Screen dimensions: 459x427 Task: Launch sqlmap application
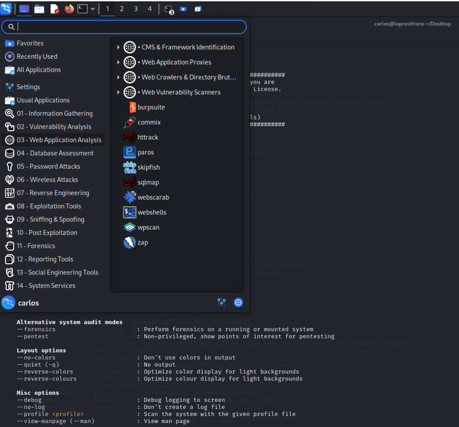pyautogui.click(x=148, y=182)
